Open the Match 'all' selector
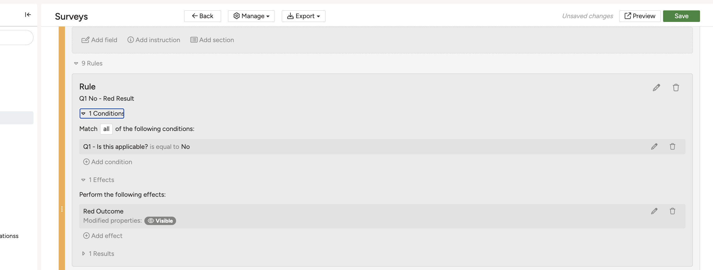 coord(106,129)
